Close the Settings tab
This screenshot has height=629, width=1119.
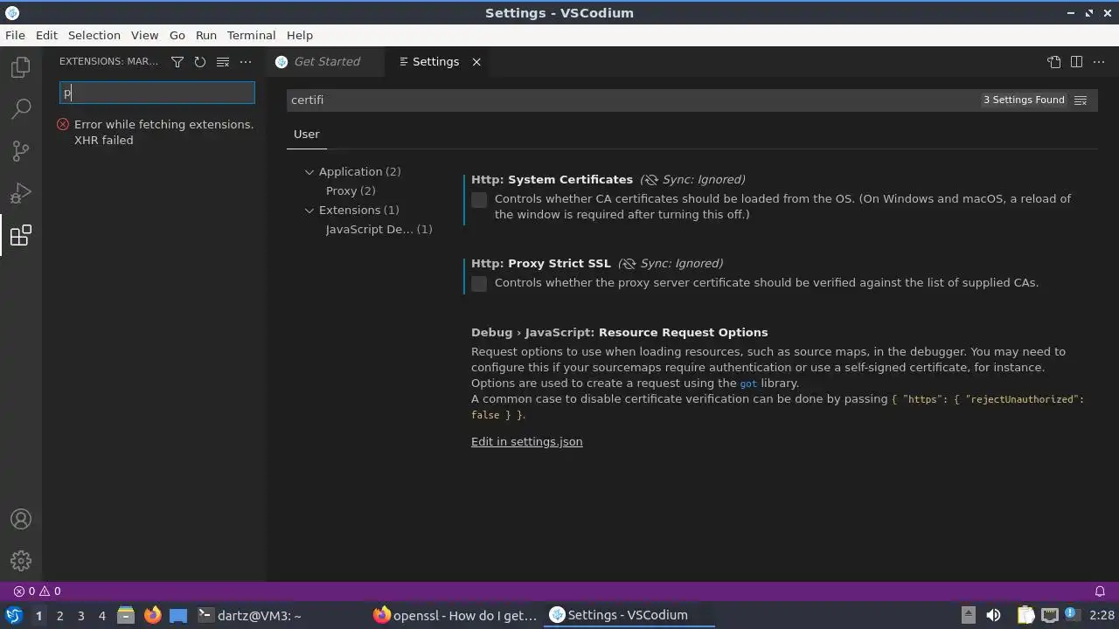[x=476, y=62]
